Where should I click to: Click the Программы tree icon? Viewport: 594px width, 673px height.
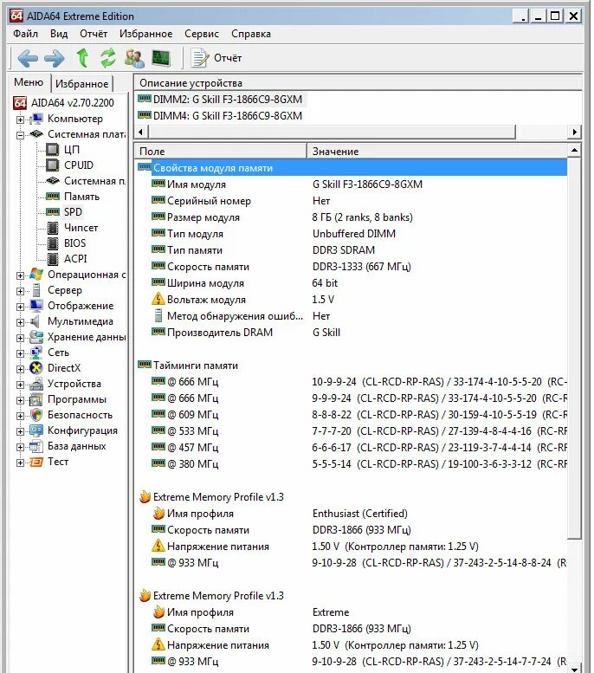36,399
